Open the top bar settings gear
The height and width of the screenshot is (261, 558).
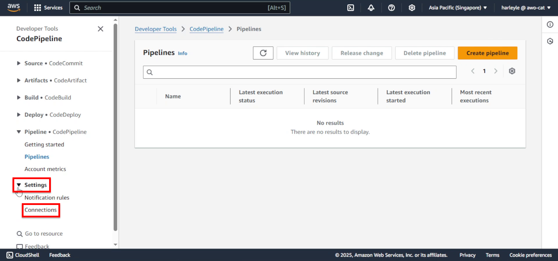click(412, 8)
